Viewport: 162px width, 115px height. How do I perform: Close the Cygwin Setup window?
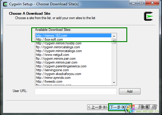152,3
